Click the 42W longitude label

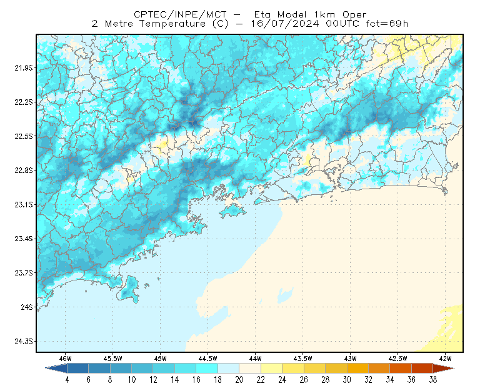pos(446,359)
